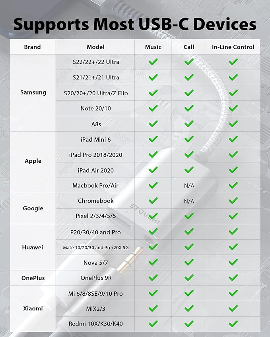Click the Music checkmark for Chromebook
The height and width of the screenshot is (337, 270).
(x=153, y=201)
